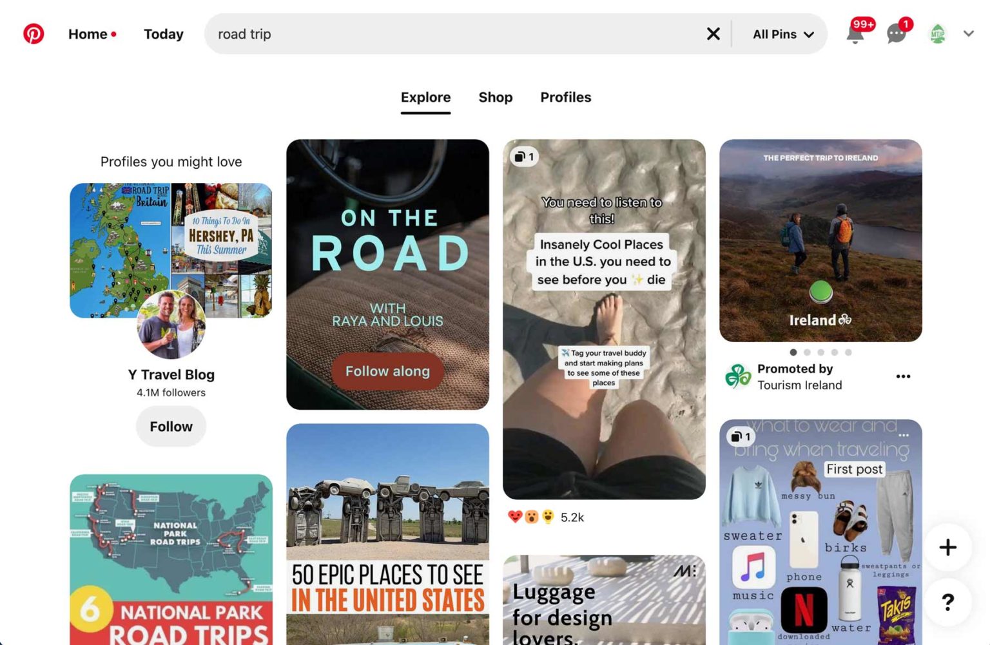990x645 pixels.
Task: Click the heart-eyes reaction emoji under the pin
Action: click(x=515, y=517)
